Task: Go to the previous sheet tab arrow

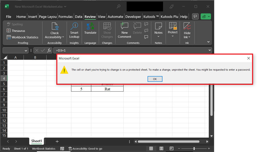Action: tap(8, 141)
